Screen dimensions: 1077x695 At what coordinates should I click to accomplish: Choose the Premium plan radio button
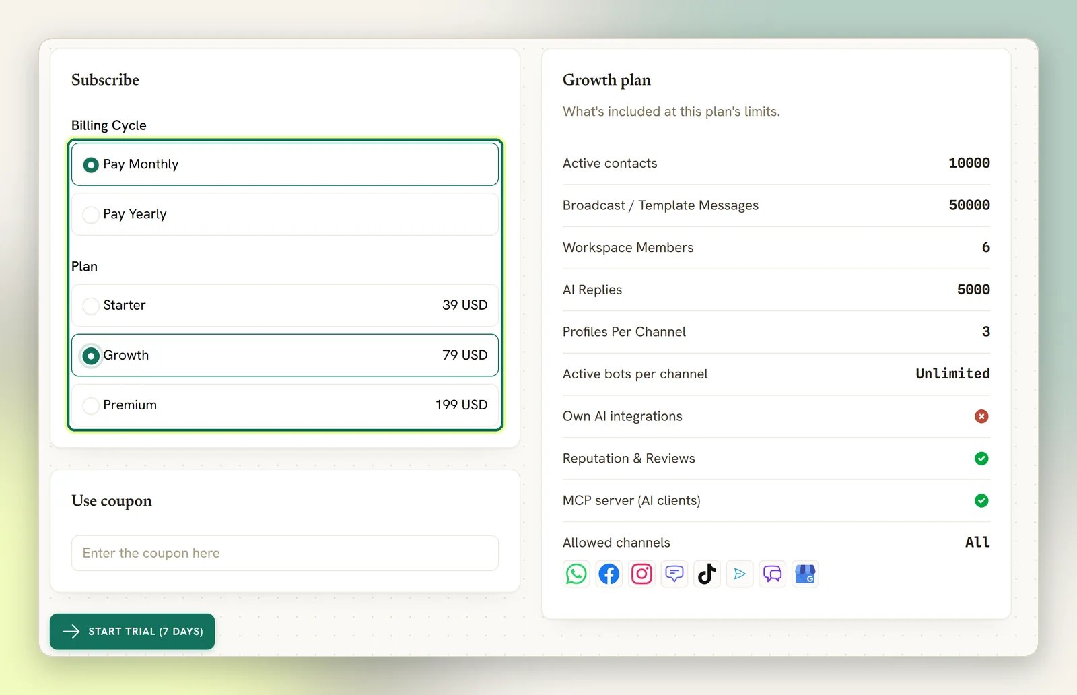(x=91, y=405)
